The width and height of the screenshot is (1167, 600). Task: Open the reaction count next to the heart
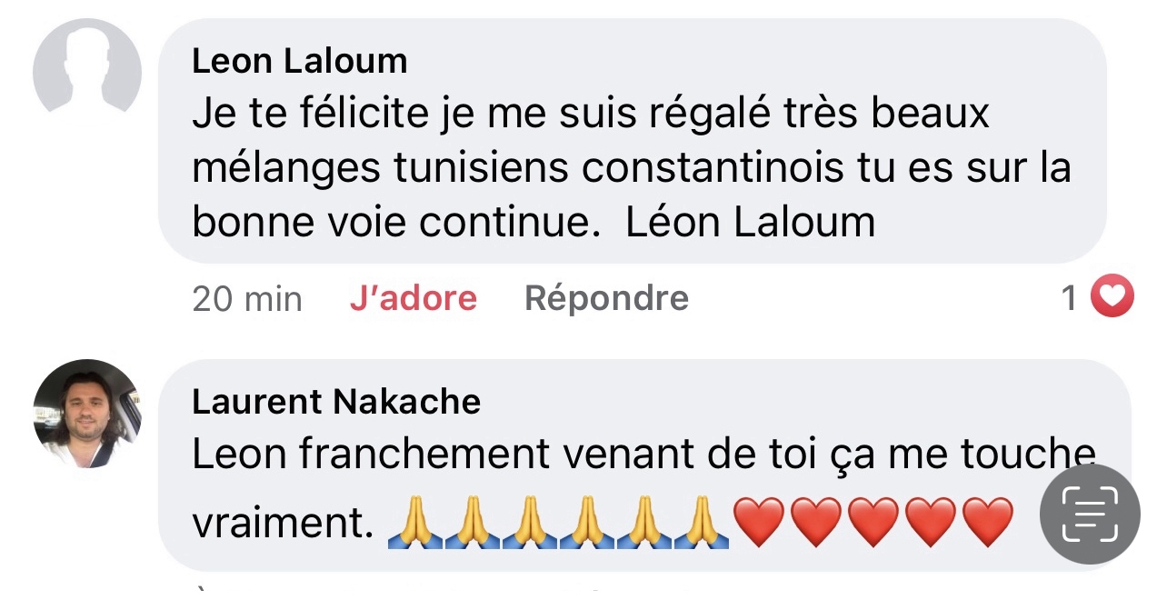pyautogui.click(x=1070, y=297)
